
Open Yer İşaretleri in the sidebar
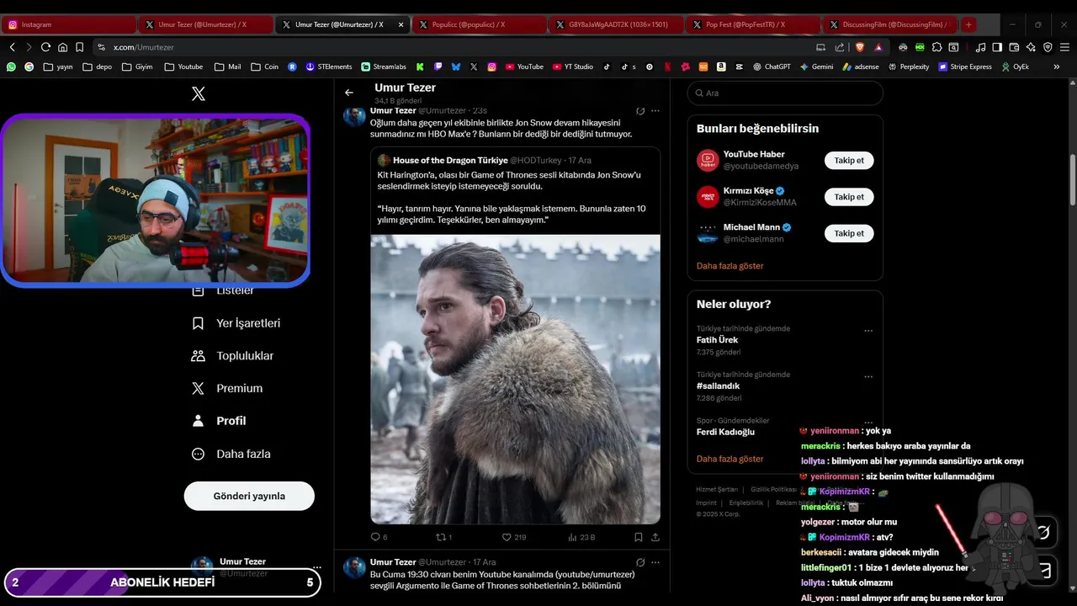pyautogui.click(x=236, y=323)
